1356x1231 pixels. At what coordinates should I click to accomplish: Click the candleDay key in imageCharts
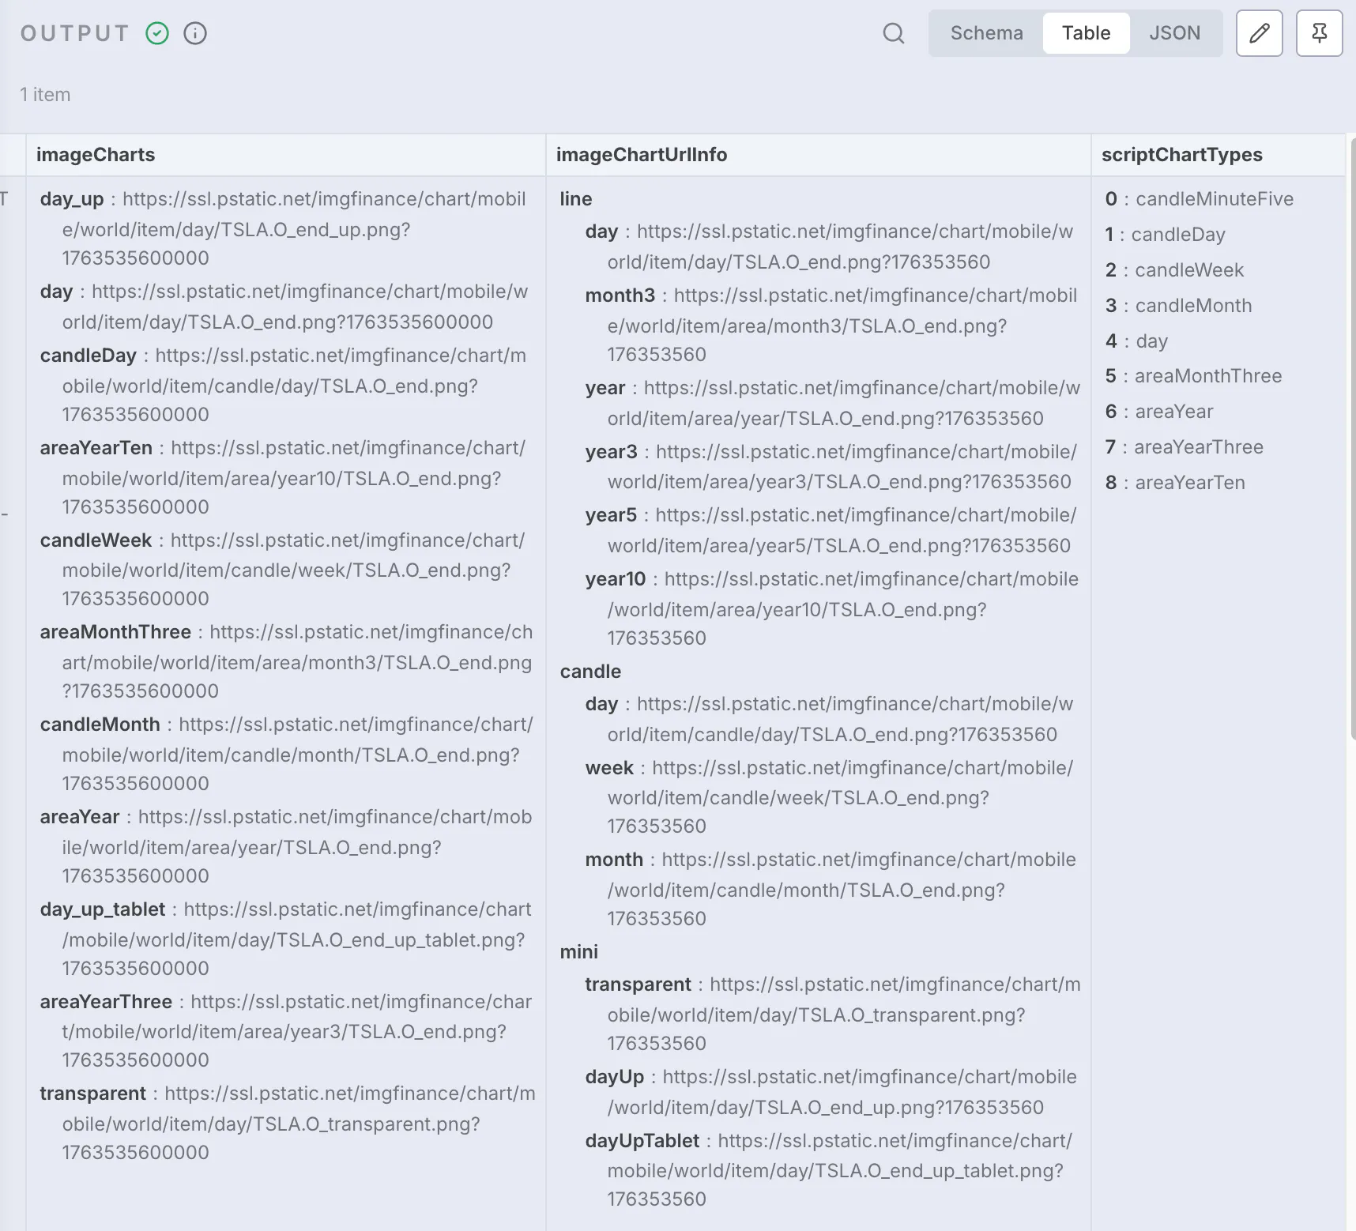(x=89, y=356)
